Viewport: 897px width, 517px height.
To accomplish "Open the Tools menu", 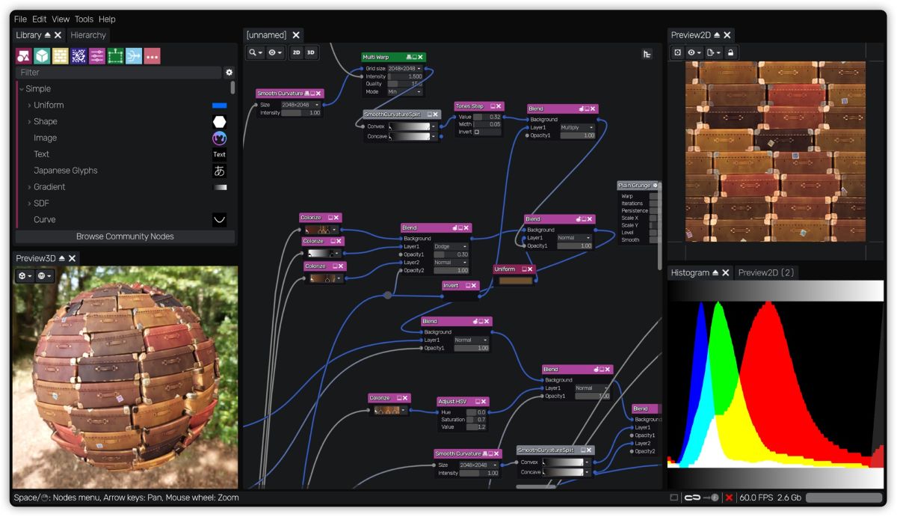I will 84,19.
